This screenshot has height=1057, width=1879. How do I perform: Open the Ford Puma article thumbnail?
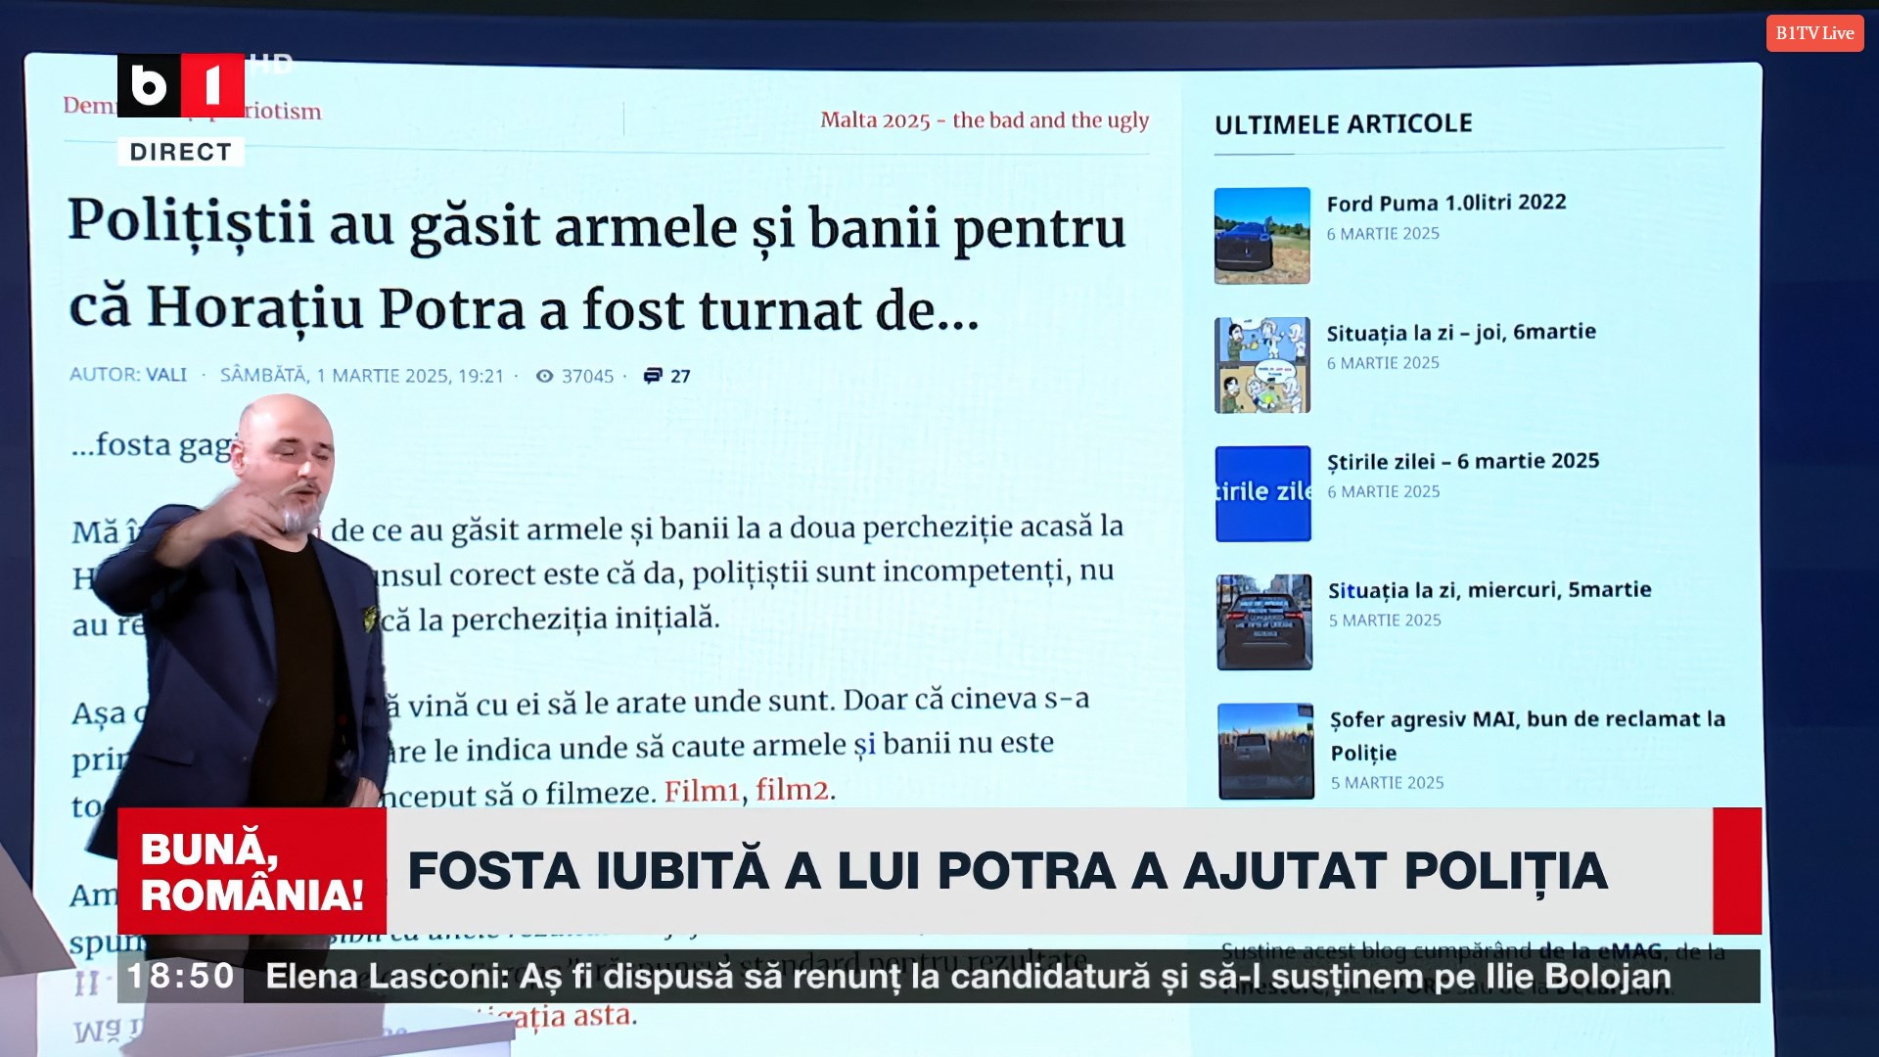1261,236
